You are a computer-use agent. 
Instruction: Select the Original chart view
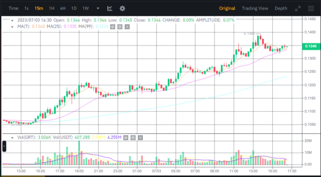tap(227, 9)
